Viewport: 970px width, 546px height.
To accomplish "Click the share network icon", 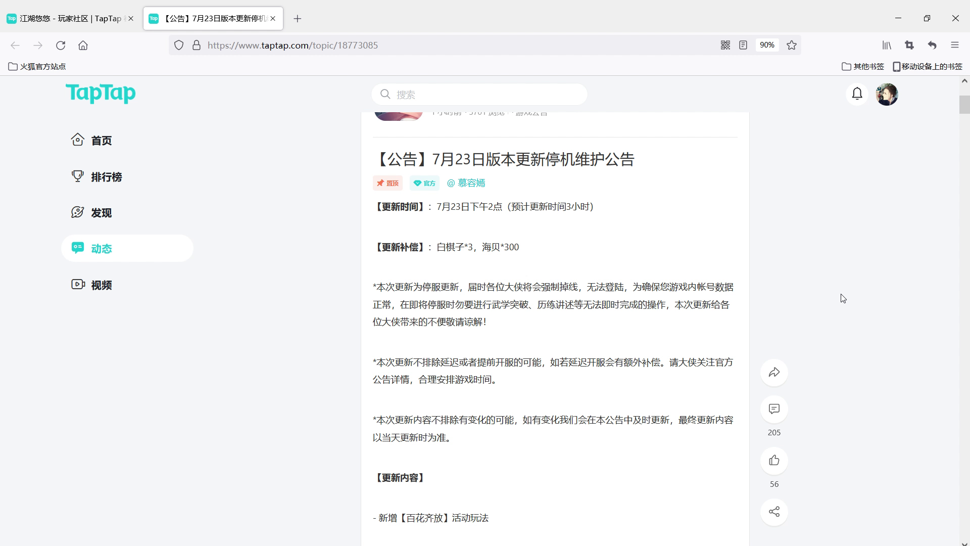I will (x=774, y=512).
